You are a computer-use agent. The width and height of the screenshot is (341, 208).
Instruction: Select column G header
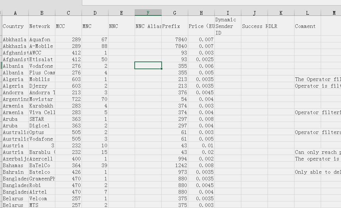point(175,13)
